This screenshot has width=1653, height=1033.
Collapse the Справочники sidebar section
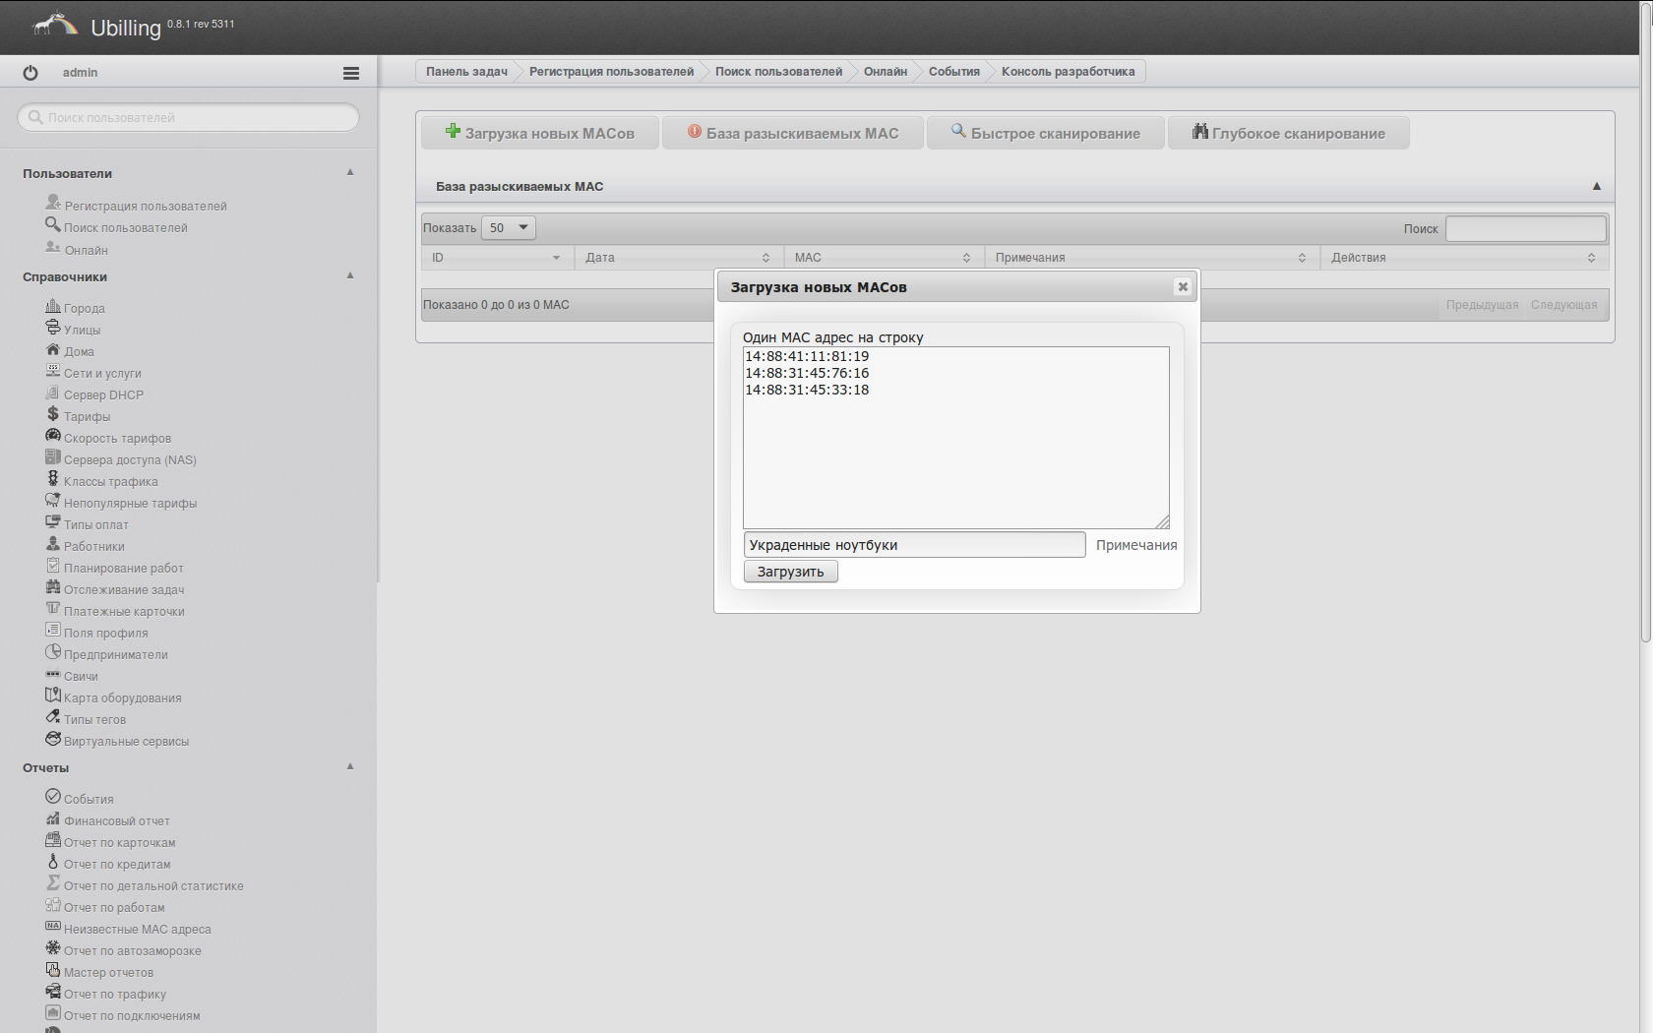tap(350, 275)
